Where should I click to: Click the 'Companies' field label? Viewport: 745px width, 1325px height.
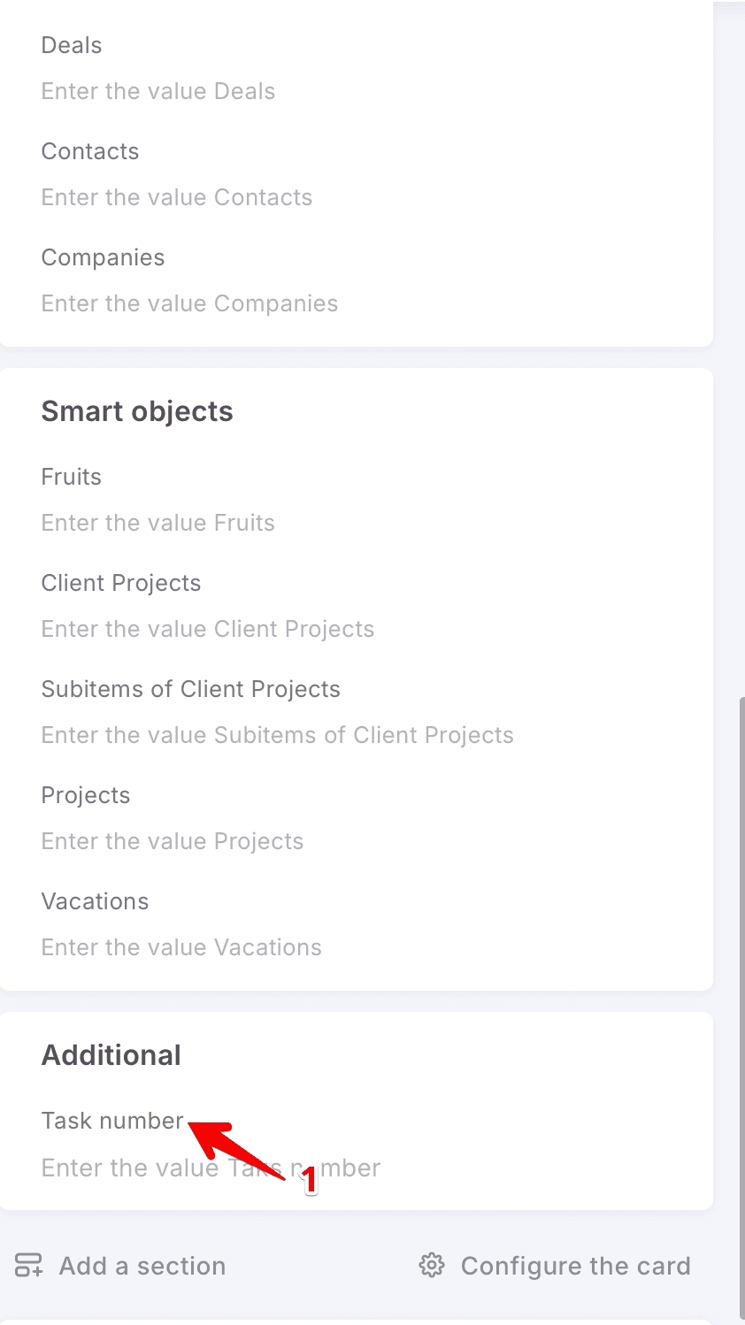[x=104, y=257]
